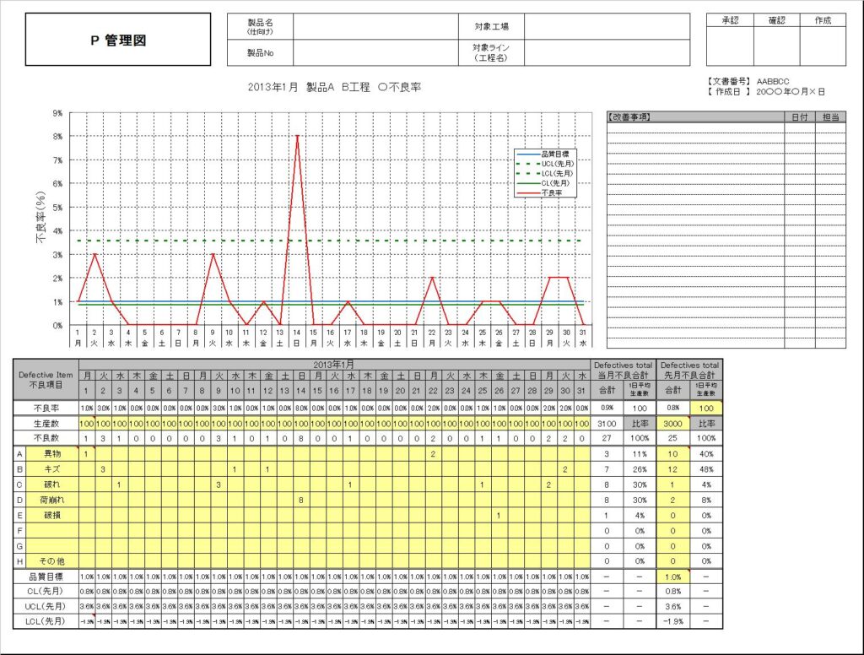The height and width of the screenshot is (655, 864).
Task: Select the その他 defect row label
Action: [x=52, y=561]
